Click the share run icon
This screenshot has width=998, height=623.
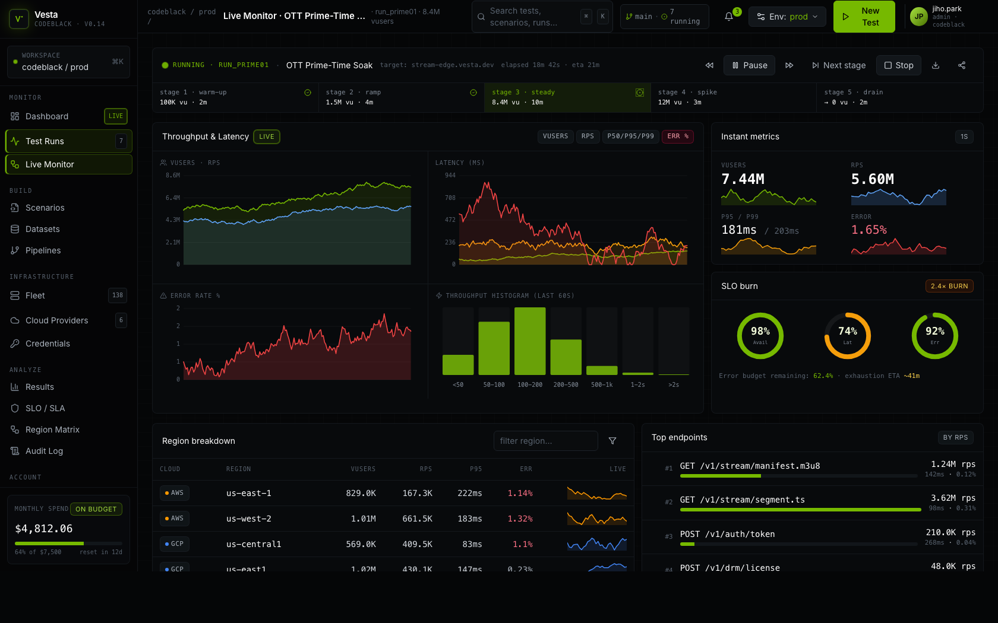[962, 65]
